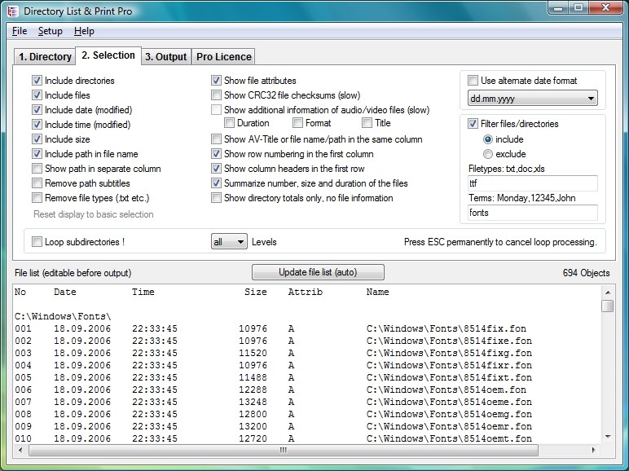
Task: Open the File menu
Action: [20, 31]
